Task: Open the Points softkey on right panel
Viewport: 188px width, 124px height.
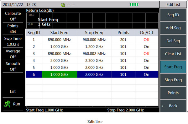Action: (x=173, y=93)
